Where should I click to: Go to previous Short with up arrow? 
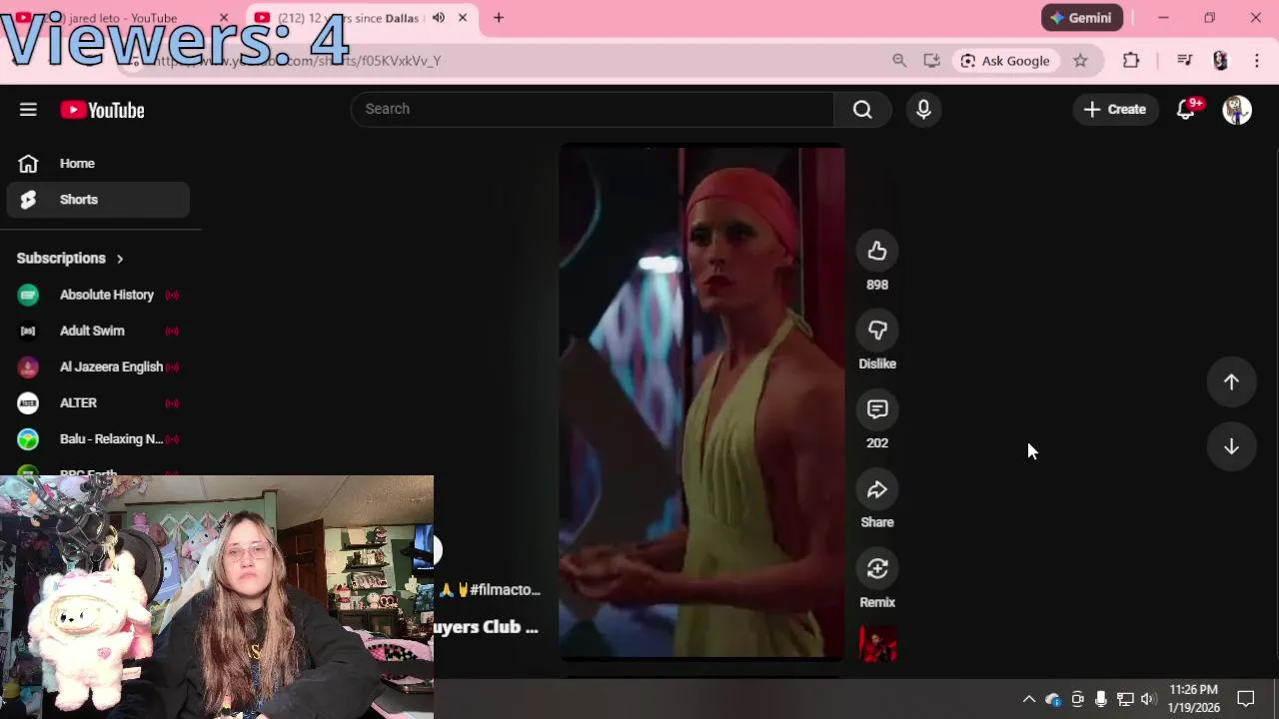1231,381
